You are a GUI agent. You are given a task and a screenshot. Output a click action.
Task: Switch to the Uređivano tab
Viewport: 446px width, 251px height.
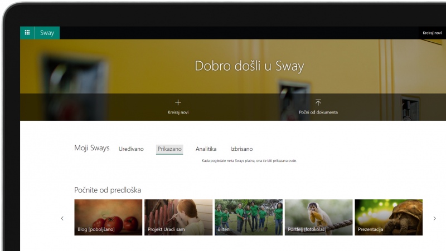[131, 149]
